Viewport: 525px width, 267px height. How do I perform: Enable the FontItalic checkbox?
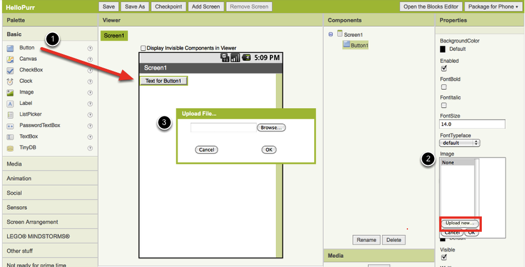point(444,106)
